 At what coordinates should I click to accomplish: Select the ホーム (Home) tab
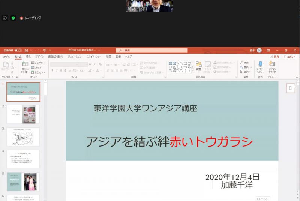click(x=18, y=57)
